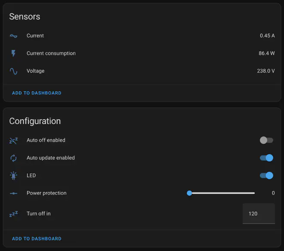Click the Current consumption sensor label
The height and width of the screenshot is (251, 284).
51,53
